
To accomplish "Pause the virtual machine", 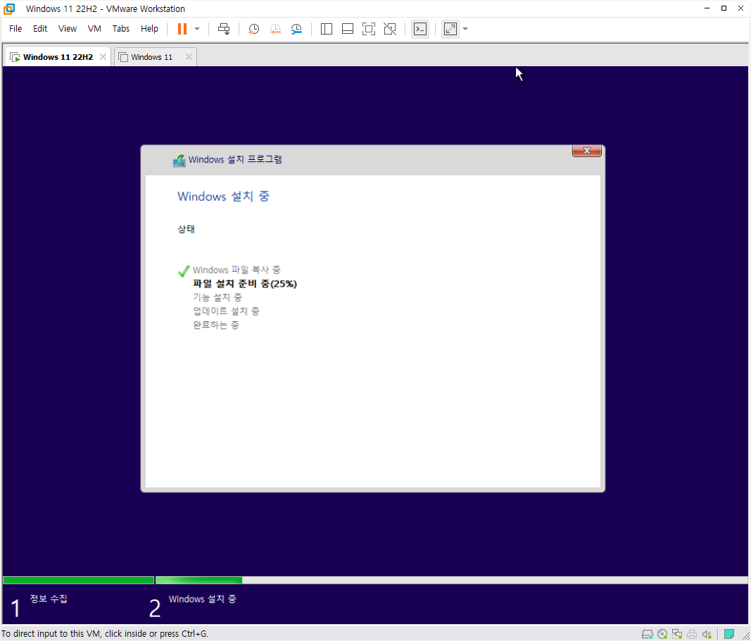I will point(182,29).
